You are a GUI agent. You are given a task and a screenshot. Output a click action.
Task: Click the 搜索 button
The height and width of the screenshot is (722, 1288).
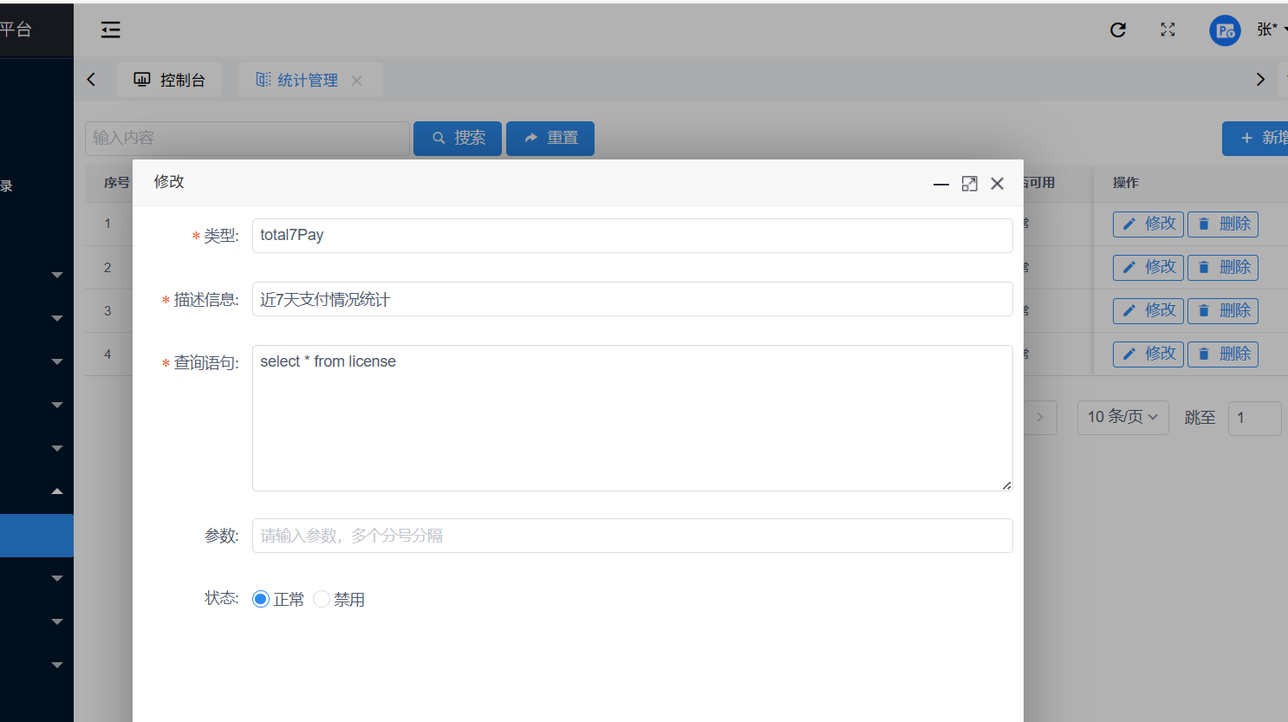(458, 139)
